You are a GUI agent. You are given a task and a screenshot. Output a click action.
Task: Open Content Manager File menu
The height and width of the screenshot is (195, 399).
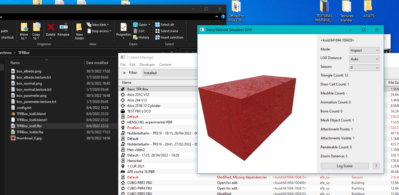click(x=123, y=65)
